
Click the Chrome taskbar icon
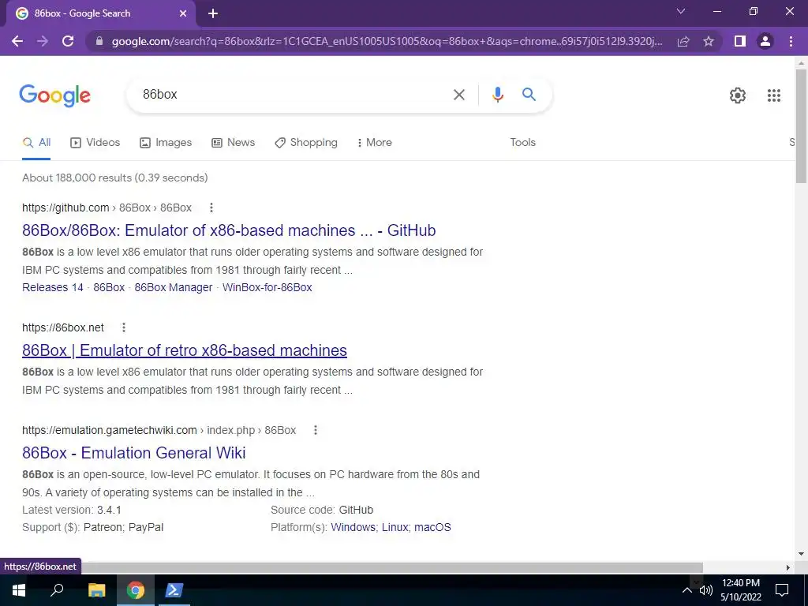pos(136,590)
